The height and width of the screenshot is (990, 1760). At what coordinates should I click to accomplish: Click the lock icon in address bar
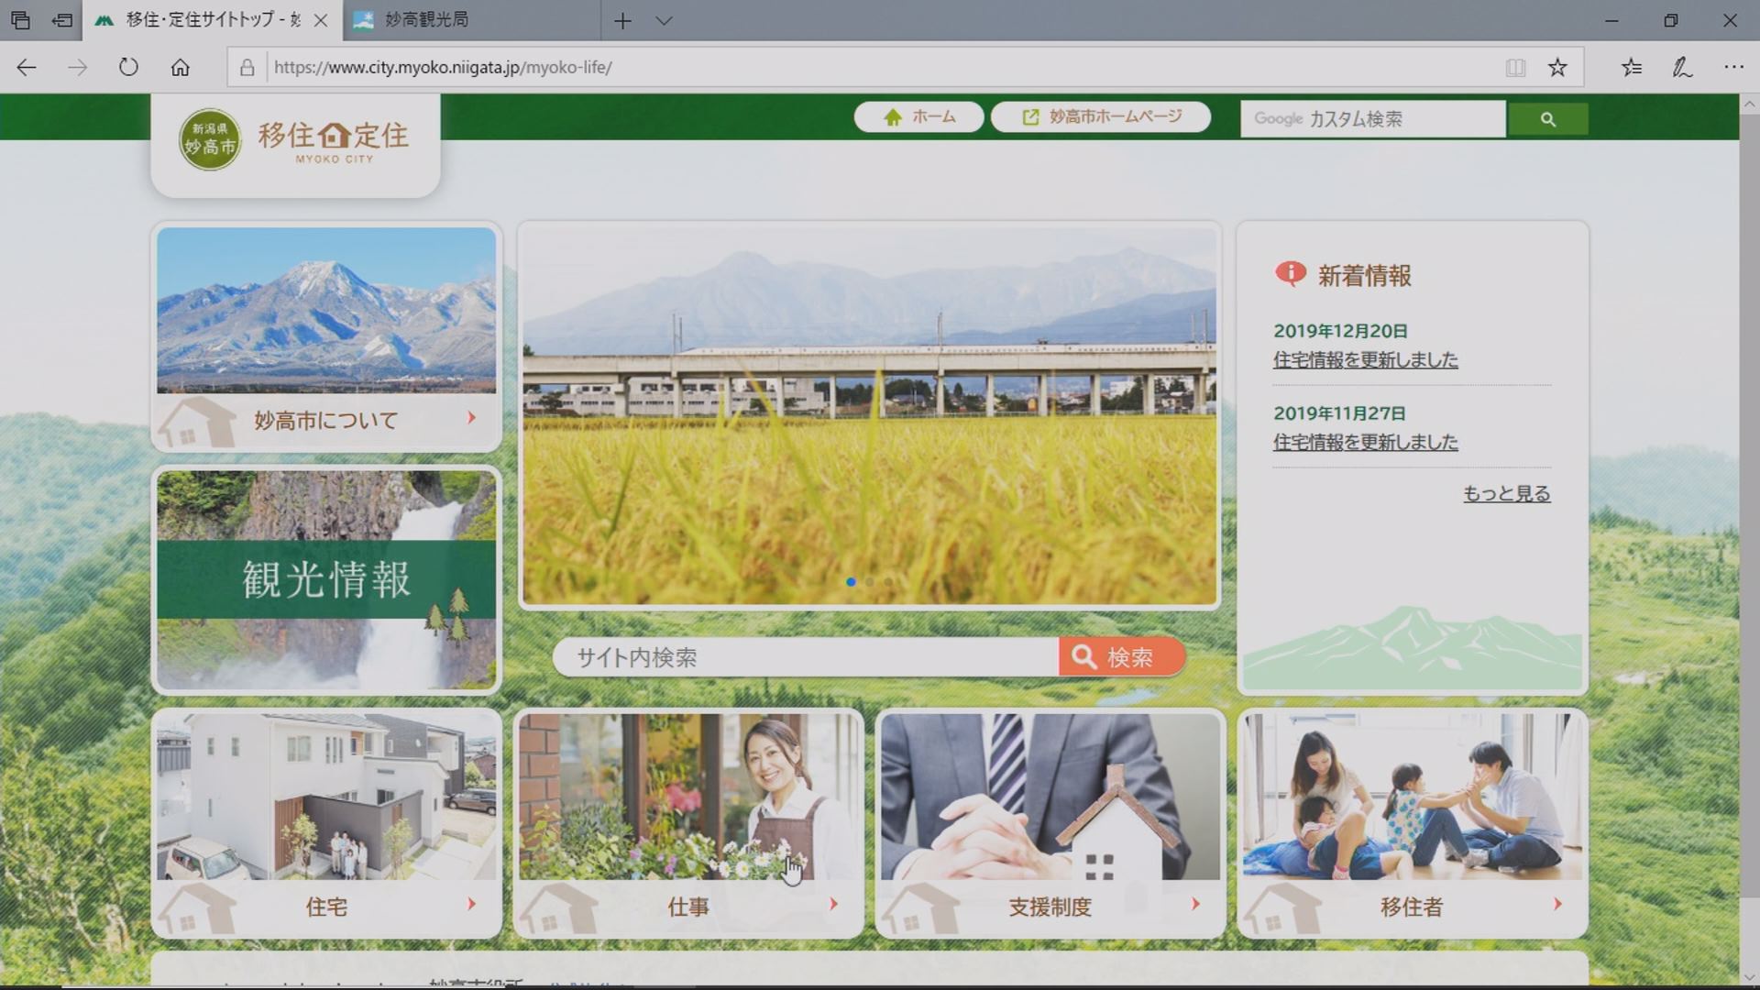tap(247, 67)
